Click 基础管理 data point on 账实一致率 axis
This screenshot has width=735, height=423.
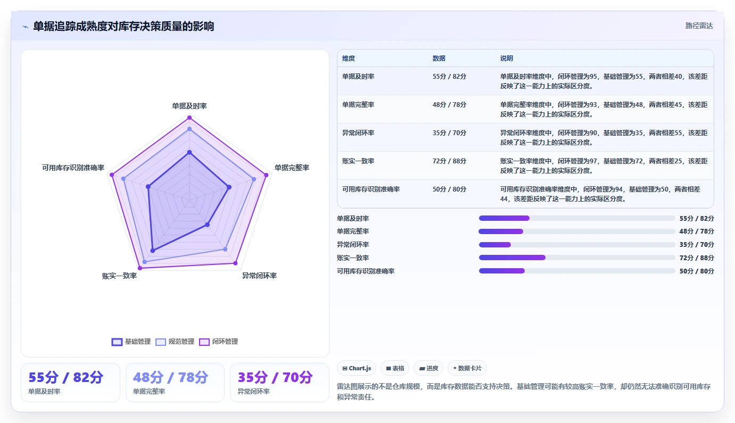click(153, 250)
